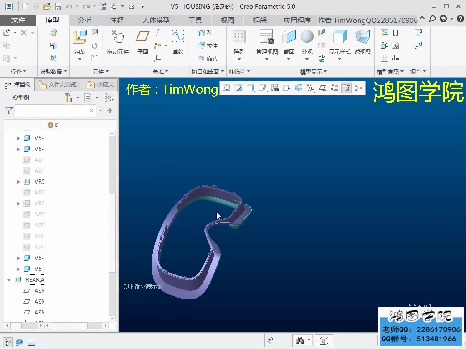466x349 pixels.
Task: Toggle the Perspective View (透视图)
Action: pos(363,42)
